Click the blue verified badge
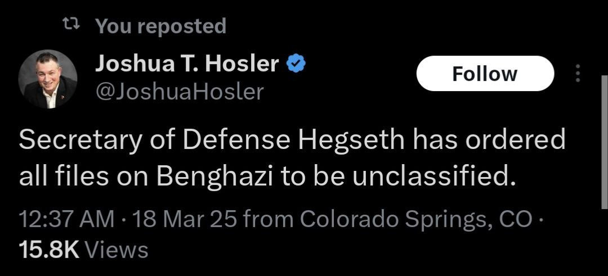Image resolution: width=608 pixels, height=276 pixels. 296,64
